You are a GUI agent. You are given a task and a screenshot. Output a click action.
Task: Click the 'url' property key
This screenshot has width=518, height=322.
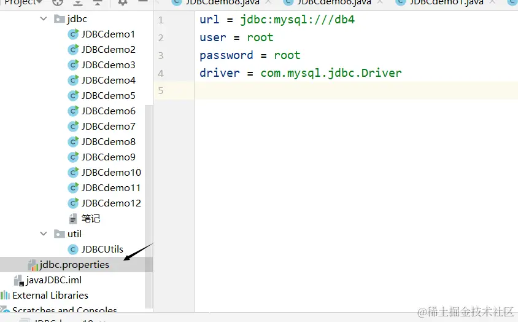click(x=209, y=20)
